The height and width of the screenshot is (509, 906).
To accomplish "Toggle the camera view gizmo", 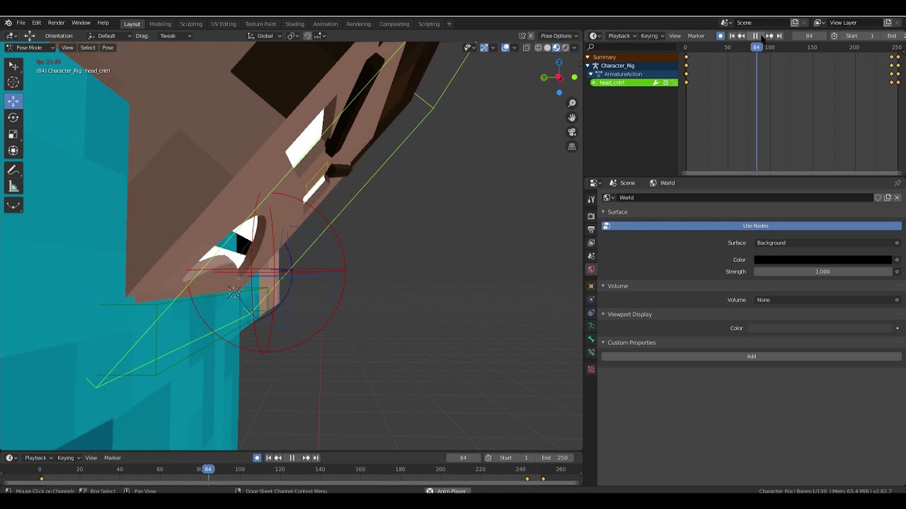I will (x=572, y=132).
